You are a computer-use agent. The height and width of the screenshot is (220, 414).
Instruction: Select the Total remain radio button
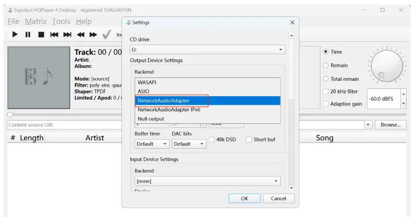point(326,79)
